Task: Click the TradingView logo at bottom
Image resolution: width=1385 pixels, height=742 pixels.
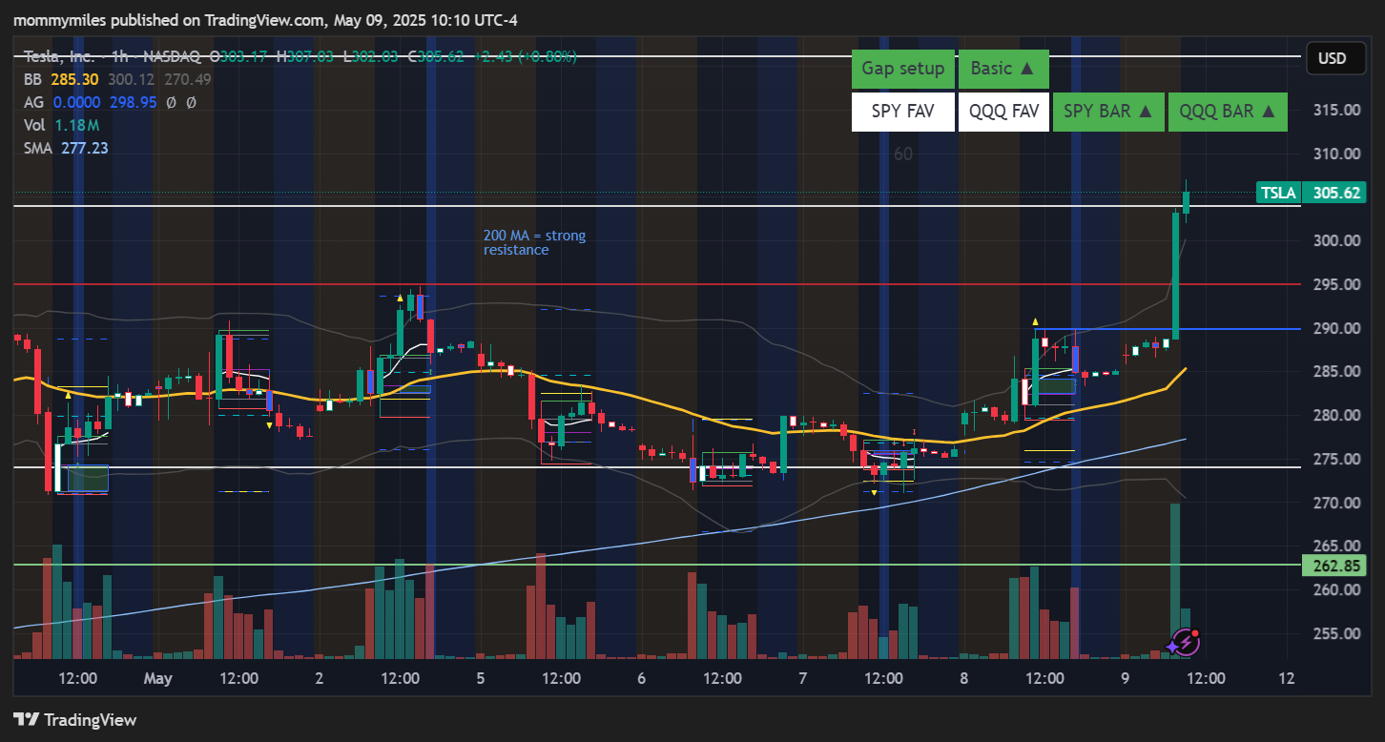Action: 75,720
